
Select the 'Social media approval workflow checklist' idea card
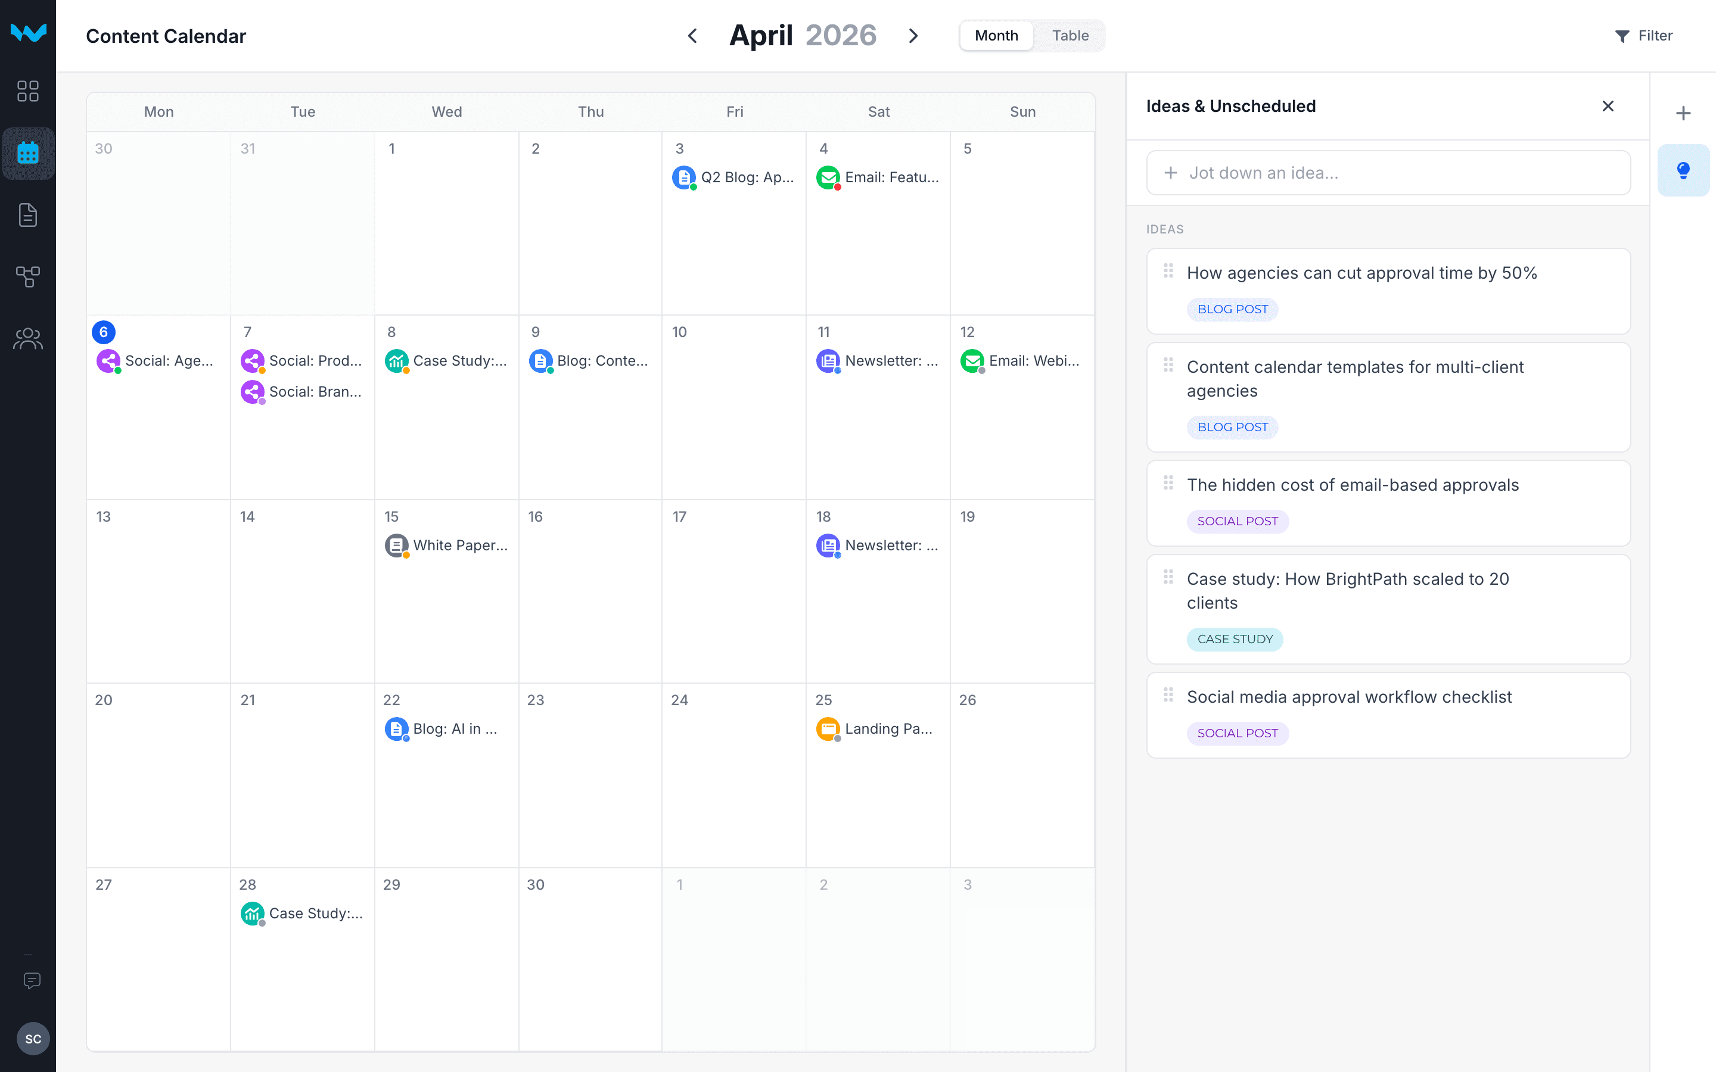[x=1388, y=715]
